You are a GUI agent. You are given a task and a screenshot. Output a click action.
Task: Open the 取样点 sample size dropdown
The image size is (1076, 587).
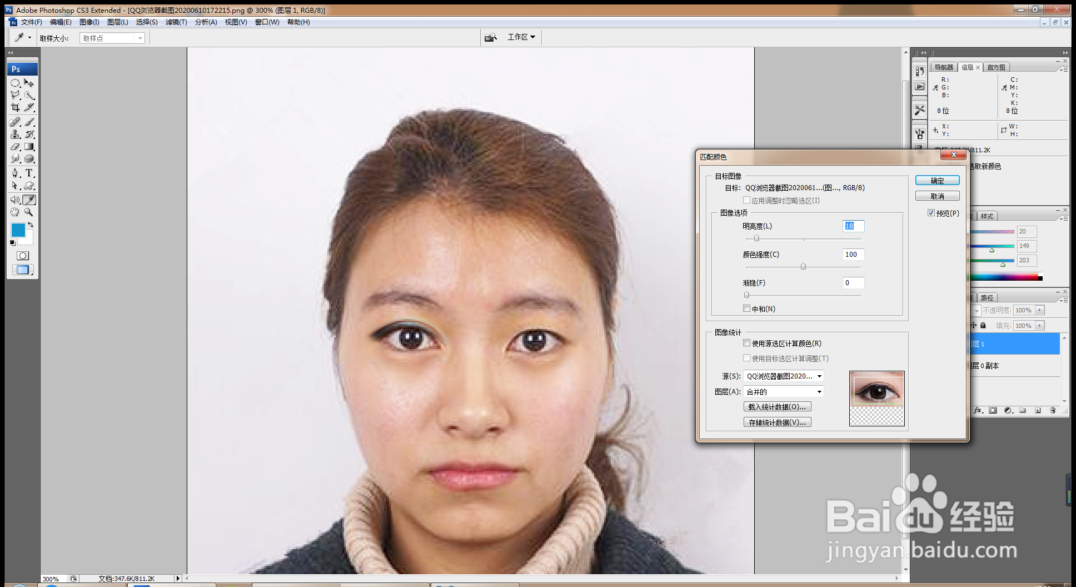click(112, 38)
